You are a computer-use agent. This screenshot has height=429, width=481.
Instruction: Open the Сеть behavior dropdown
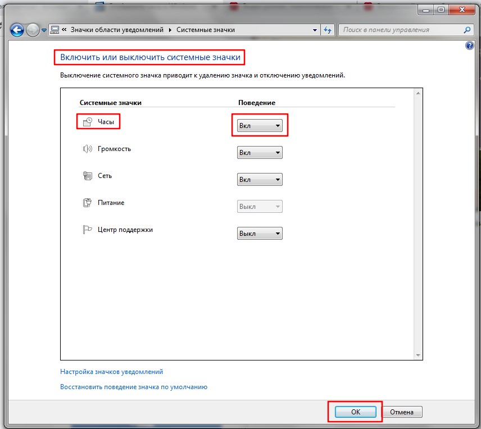[x=260, y=180]
